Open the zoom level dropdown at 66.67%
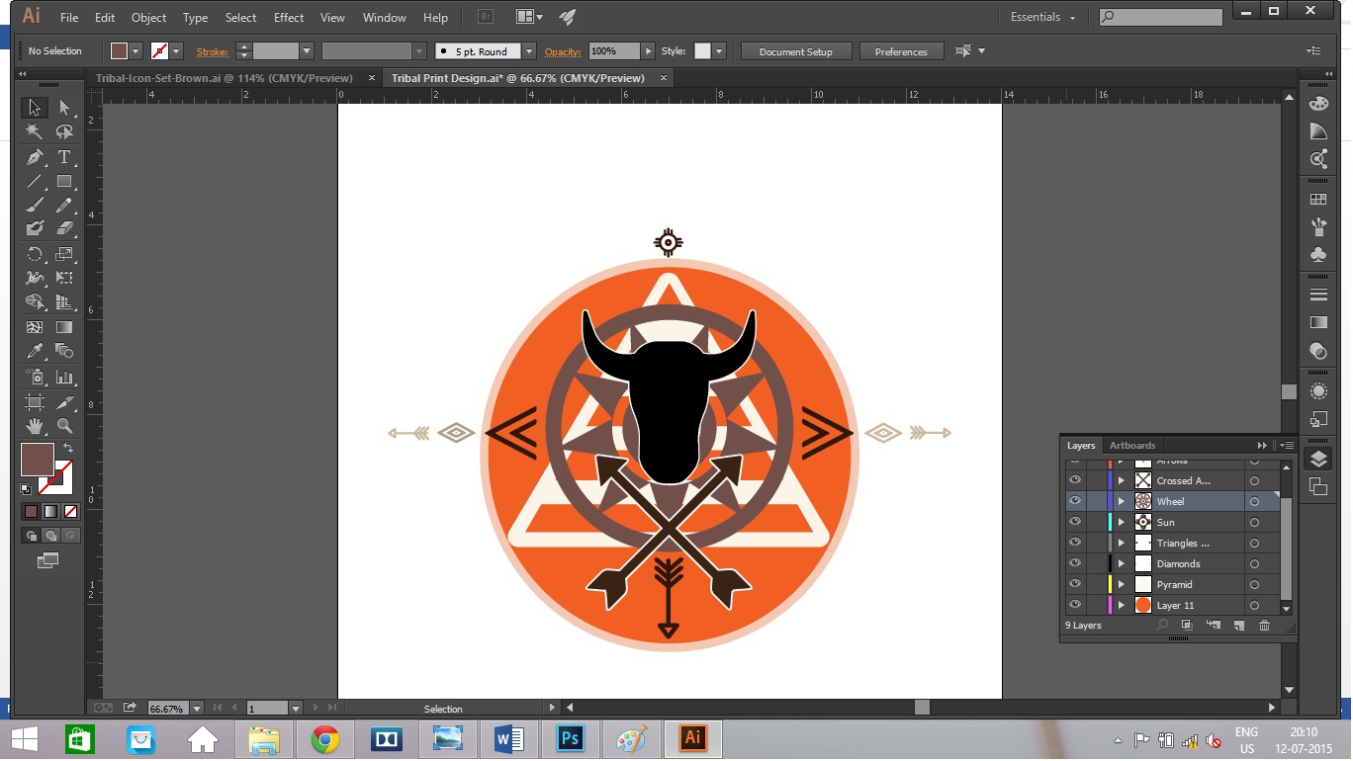1353x761 pixels. [x=196, y=709]
